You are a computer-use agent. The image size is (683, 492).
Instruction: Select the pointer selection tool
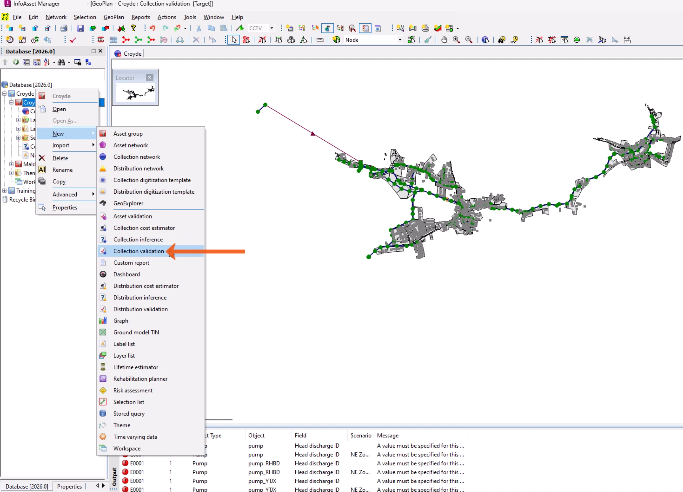[234, 39]
